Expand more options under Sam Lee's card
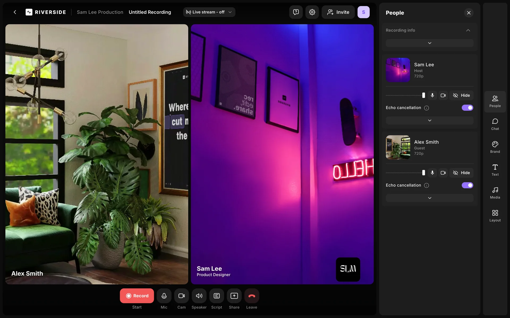The image size is (510, 318). [430, 121]
